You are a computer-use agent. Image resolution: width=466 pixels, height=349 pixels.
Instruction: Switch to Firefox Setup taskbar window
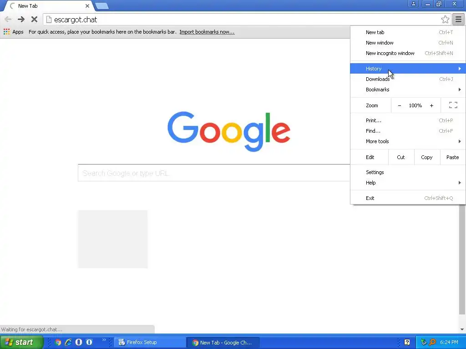pyautogui.click(x=150, y=342)
